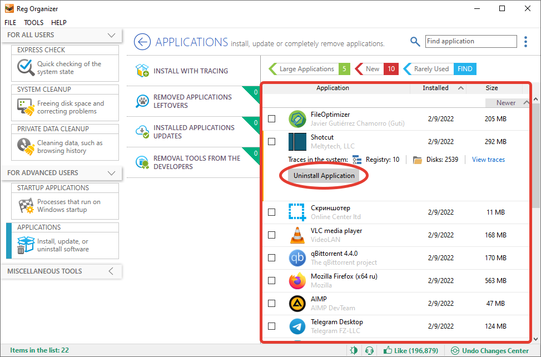Open View traces for Shotcut
The image size is (541, 357).
tap(488, 160)
